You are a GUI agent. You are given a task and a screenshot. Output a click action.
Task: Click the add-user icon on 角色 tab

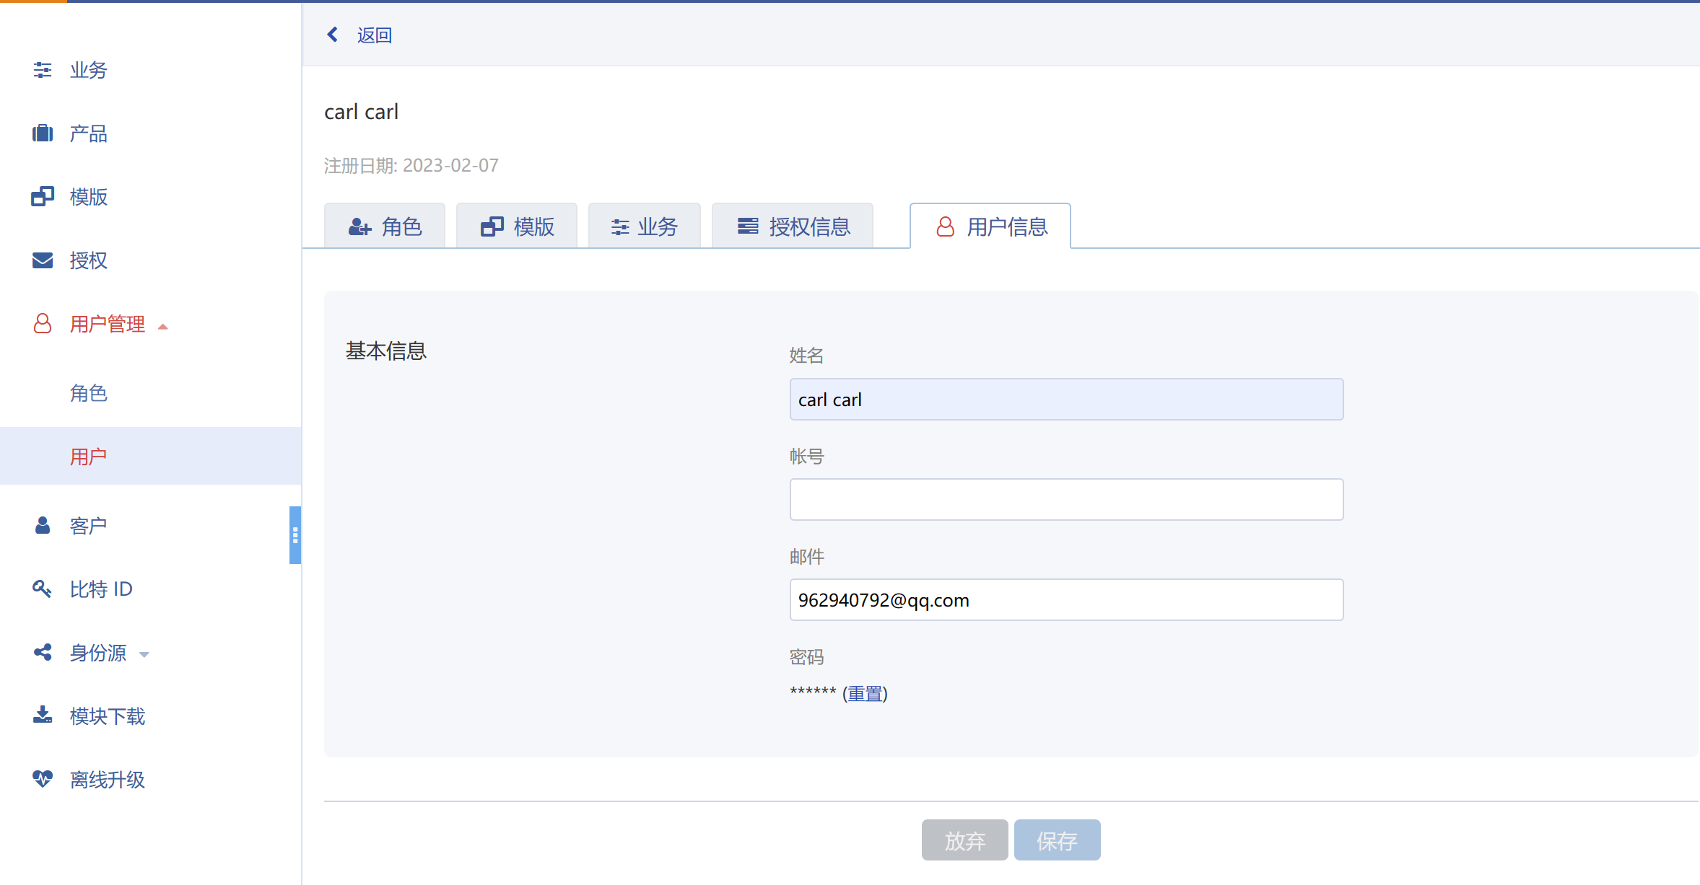(x=360, y=227)
